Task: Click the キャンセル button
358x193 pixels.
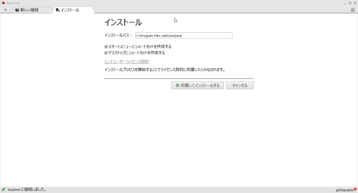Action: pyautogui.click(x=240, y=86)
